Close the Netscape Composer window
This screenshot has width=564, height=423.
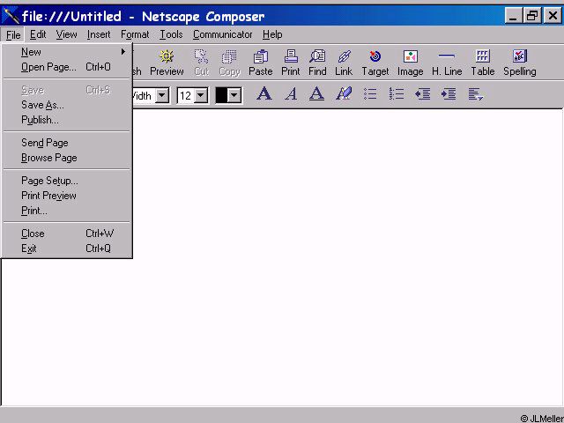[553, 16]
